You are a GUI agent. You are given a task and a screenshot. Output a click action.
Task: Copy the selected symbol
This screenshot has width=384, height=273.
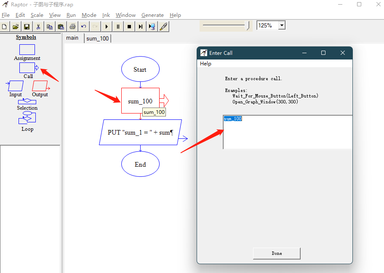pos(49,27)
